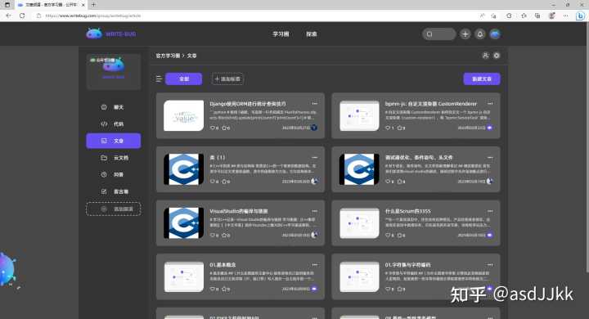Open the author badge on the Scrum card

click(489, 236)
